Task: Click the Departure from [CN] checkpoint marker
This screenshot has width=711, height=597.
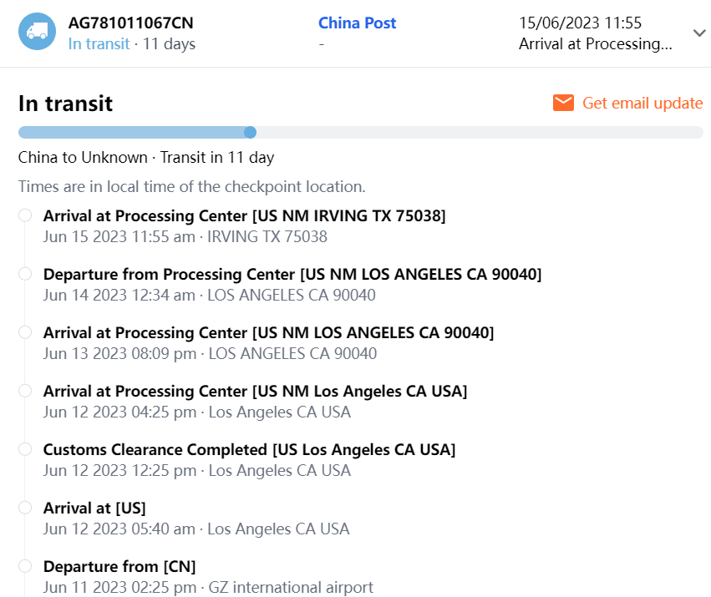Action: click(25, 566)
